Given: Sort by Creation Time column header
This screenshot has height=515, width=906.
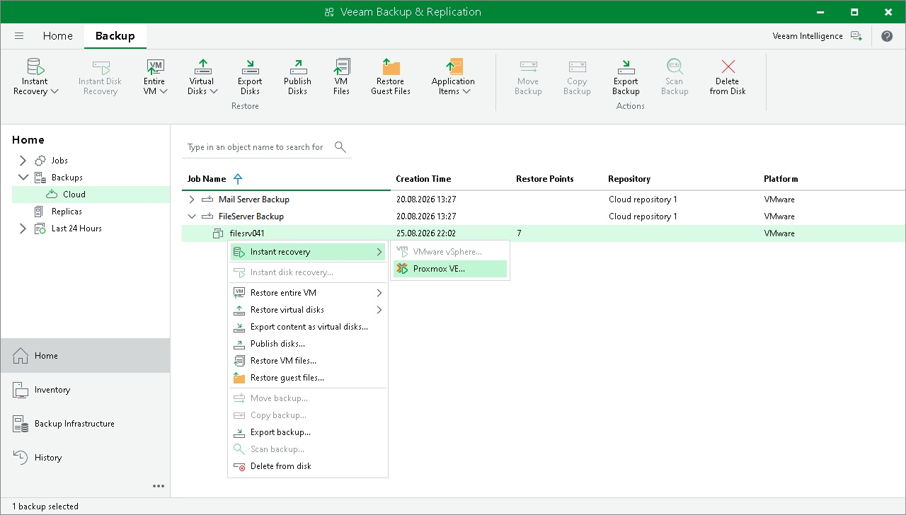Looking at the screenshot, I should (x=423, y=179).
